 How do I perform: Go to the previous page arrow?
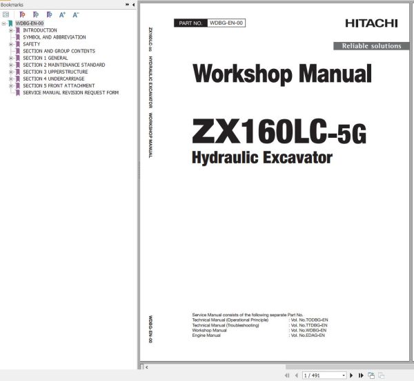point(296,375)
